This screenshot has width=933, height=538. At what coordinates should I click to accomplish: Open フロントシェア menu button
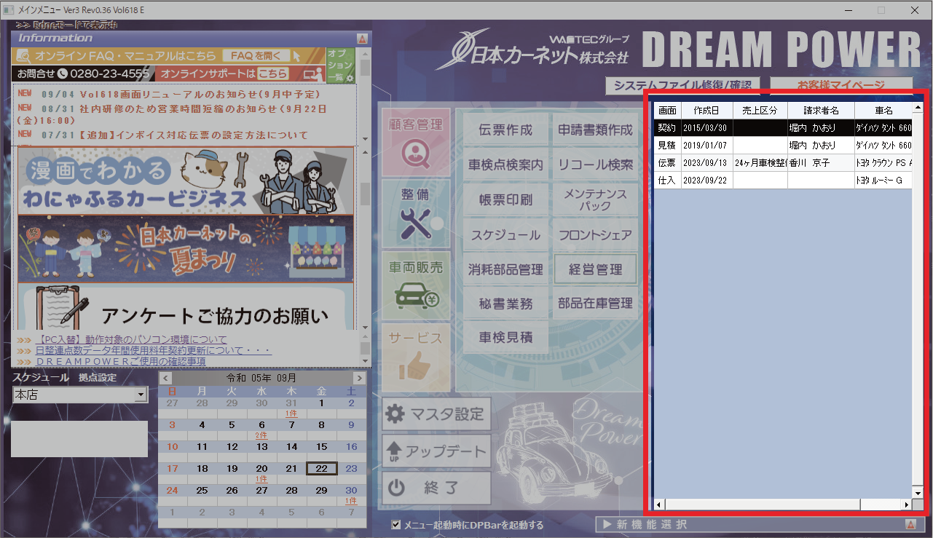(x=595, y=235)
